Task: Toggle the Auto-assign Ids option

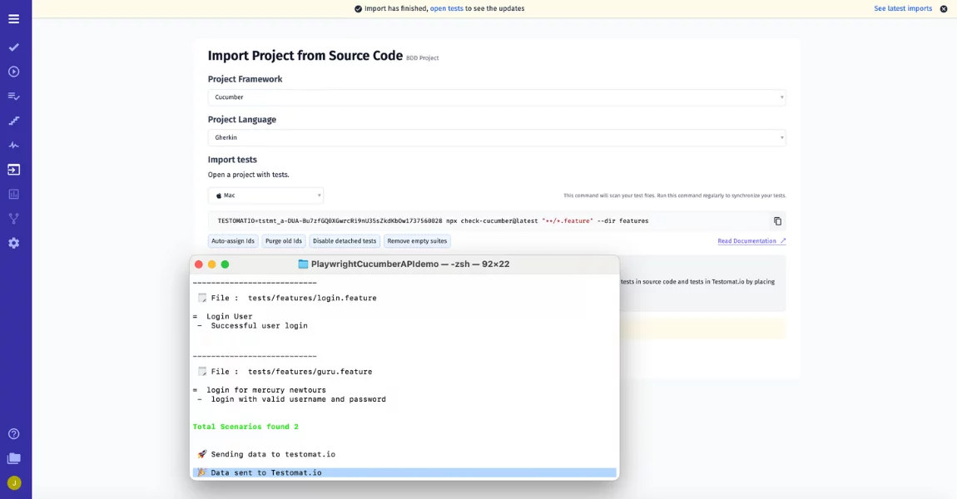Action: click(x=233, y=241)
